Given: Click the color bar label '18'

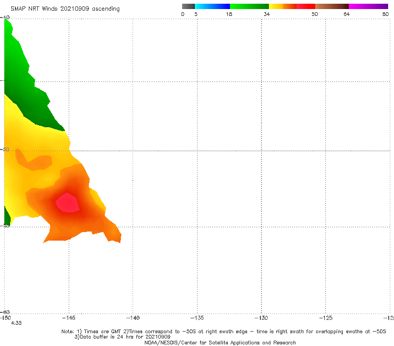Looking at the screenshot, I should coord(229,14).
